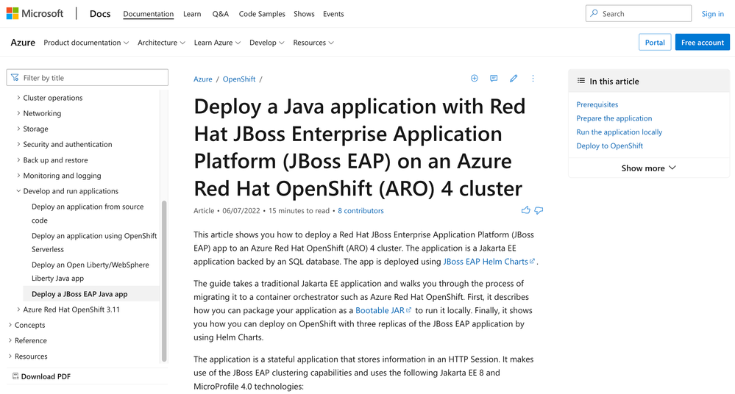Open the Bootable JAR link
This screenshot has width=735, height=394.
(x=383, y=310)
